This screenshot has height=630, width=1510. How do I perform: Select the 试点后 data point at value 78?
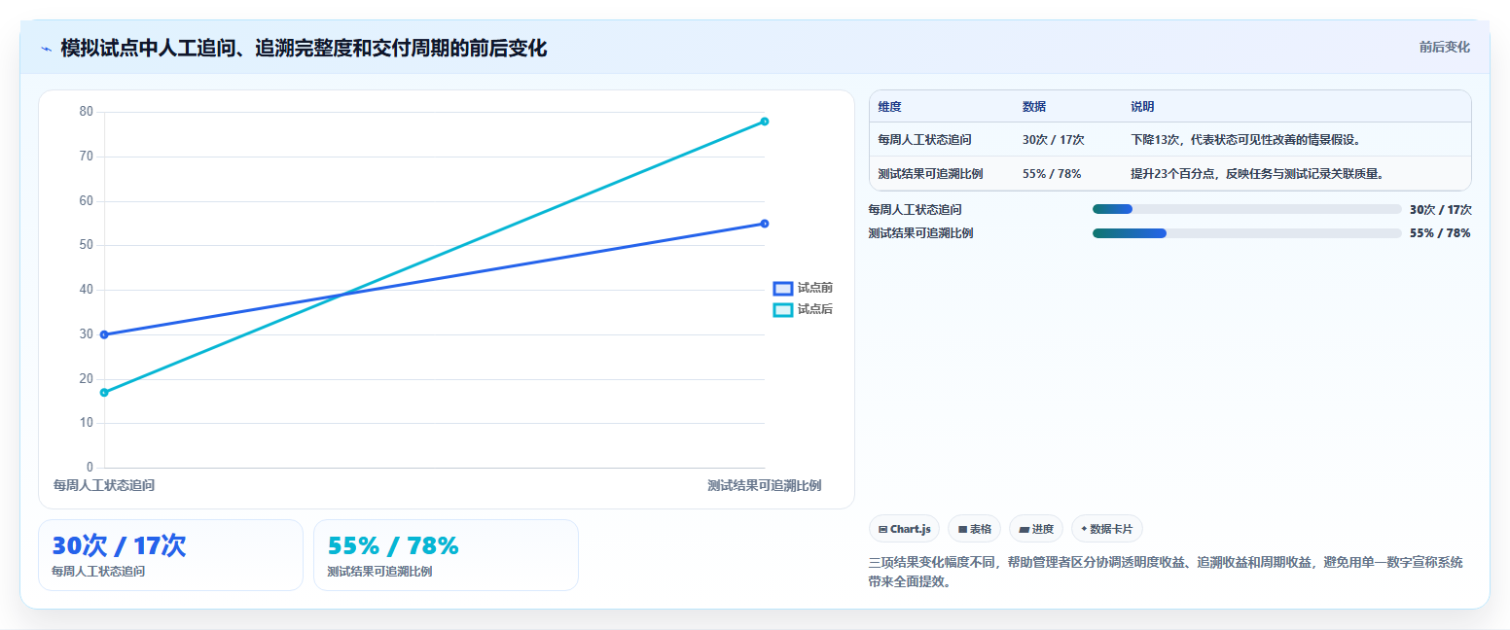pos(765,122)
